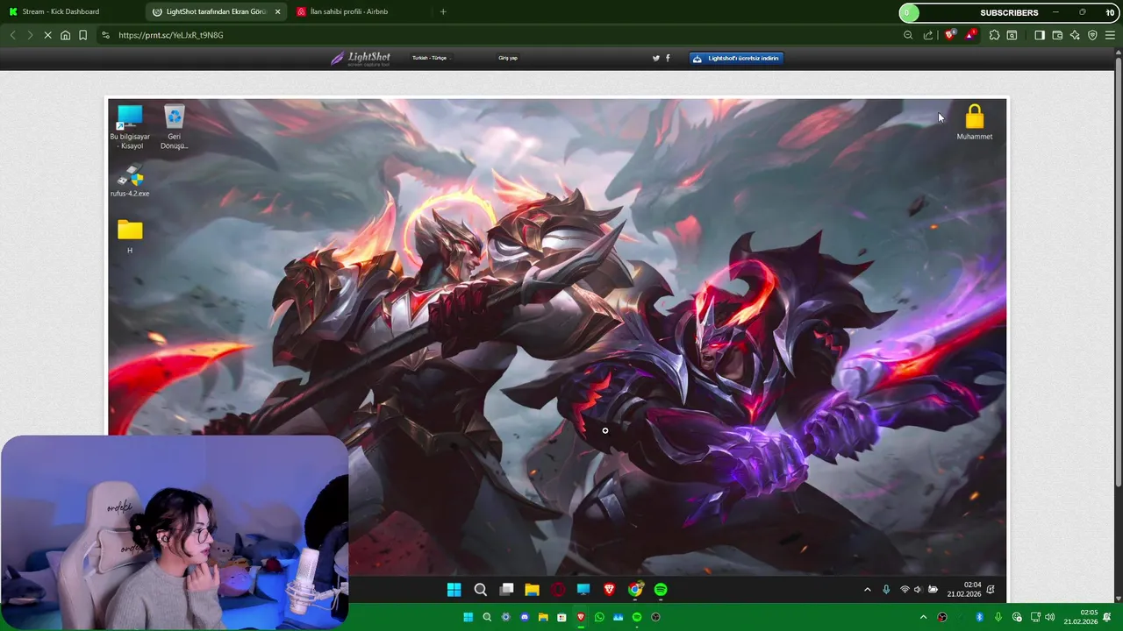Screen dimensions: 1123x631
Task: Open the Windows Start menu
Action: [469, 617]
